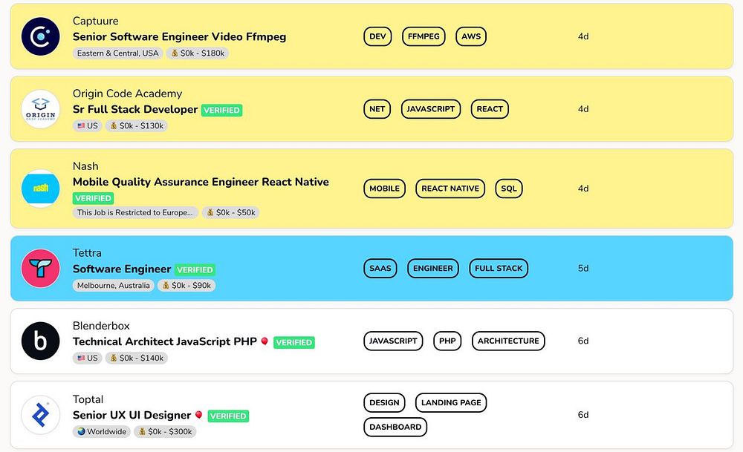
Task: Click the Captuure company logo icon
Action: coord(40,36)
